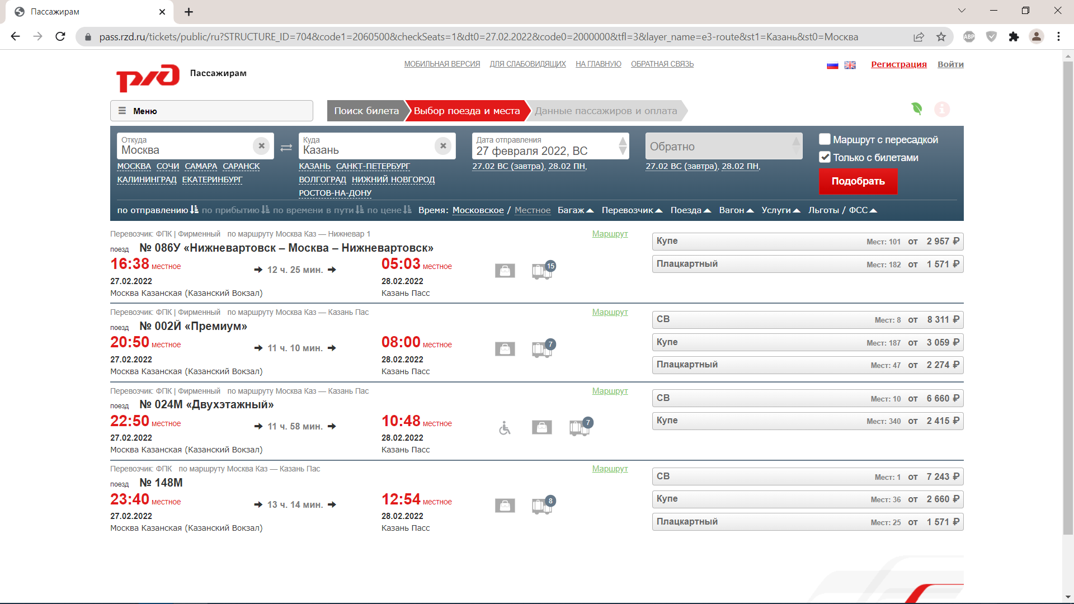This screenshot has height=604, width=1074.
Task: Open Маршрут link for train 002Й Премиум
Action: tap(610, 312)
